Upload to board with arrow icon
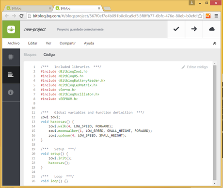The image size is (223, 188). click(x=194, y=29)
